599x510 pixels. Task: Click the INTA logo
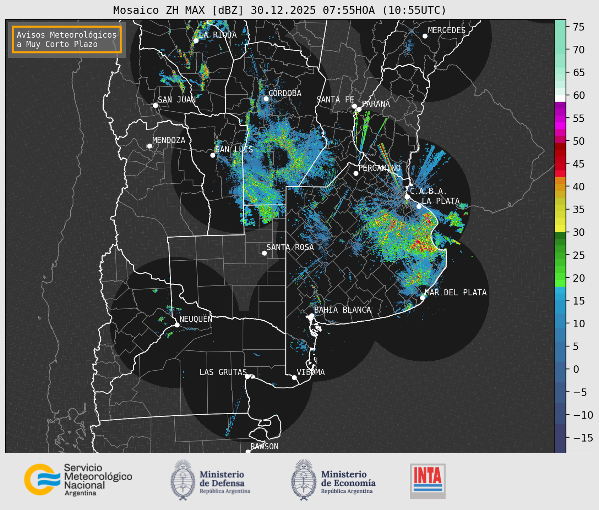click(428, 481)
